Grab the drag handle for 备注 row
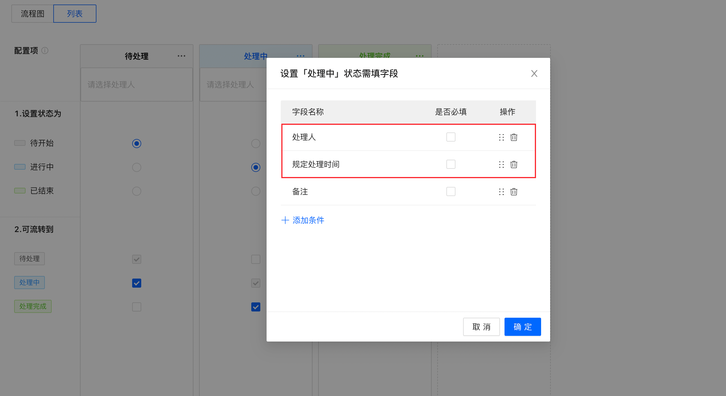The width and height of the screenshot is (726, 396). [501, 192]
